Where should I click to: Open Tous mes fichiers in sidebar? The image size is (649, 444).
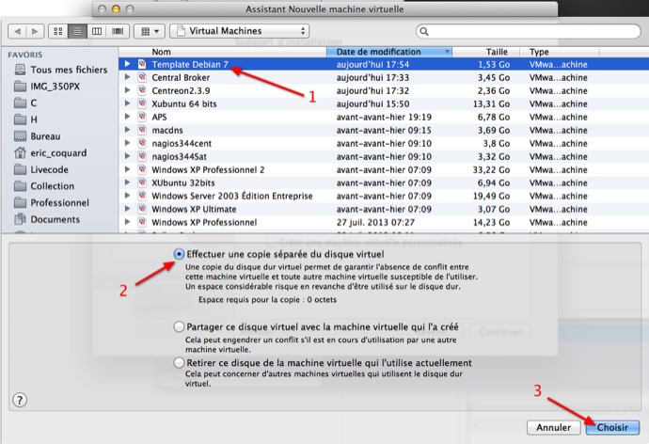(x=69, y=70)
